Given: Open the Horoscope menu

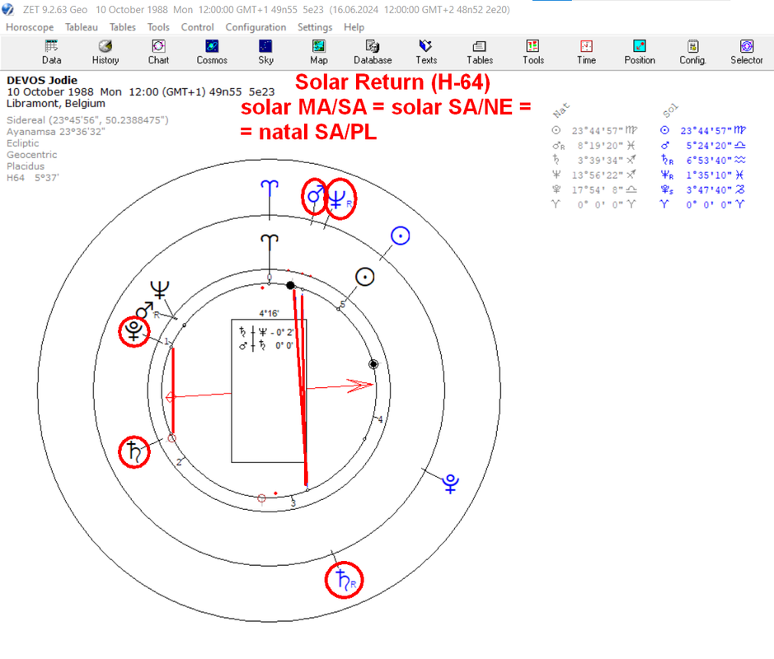Looking at the screenshot, I should [x=30, y=27].
